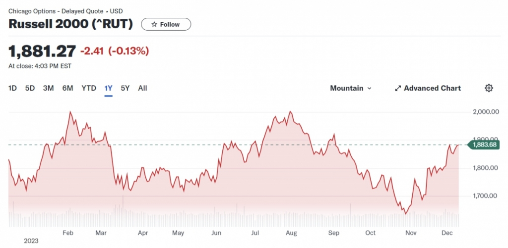Image resolution: width=508 pixels, height=248 pixels.
Task: Click the chevron next to Mountain
Action: point(369,89)
